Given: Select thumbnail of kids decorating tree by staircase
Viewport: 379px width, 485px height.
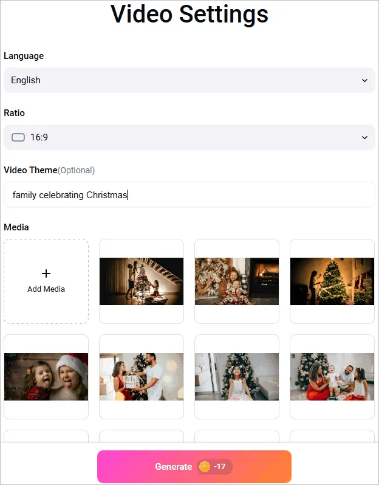Looking at the screenshot, I should (142, 281).
